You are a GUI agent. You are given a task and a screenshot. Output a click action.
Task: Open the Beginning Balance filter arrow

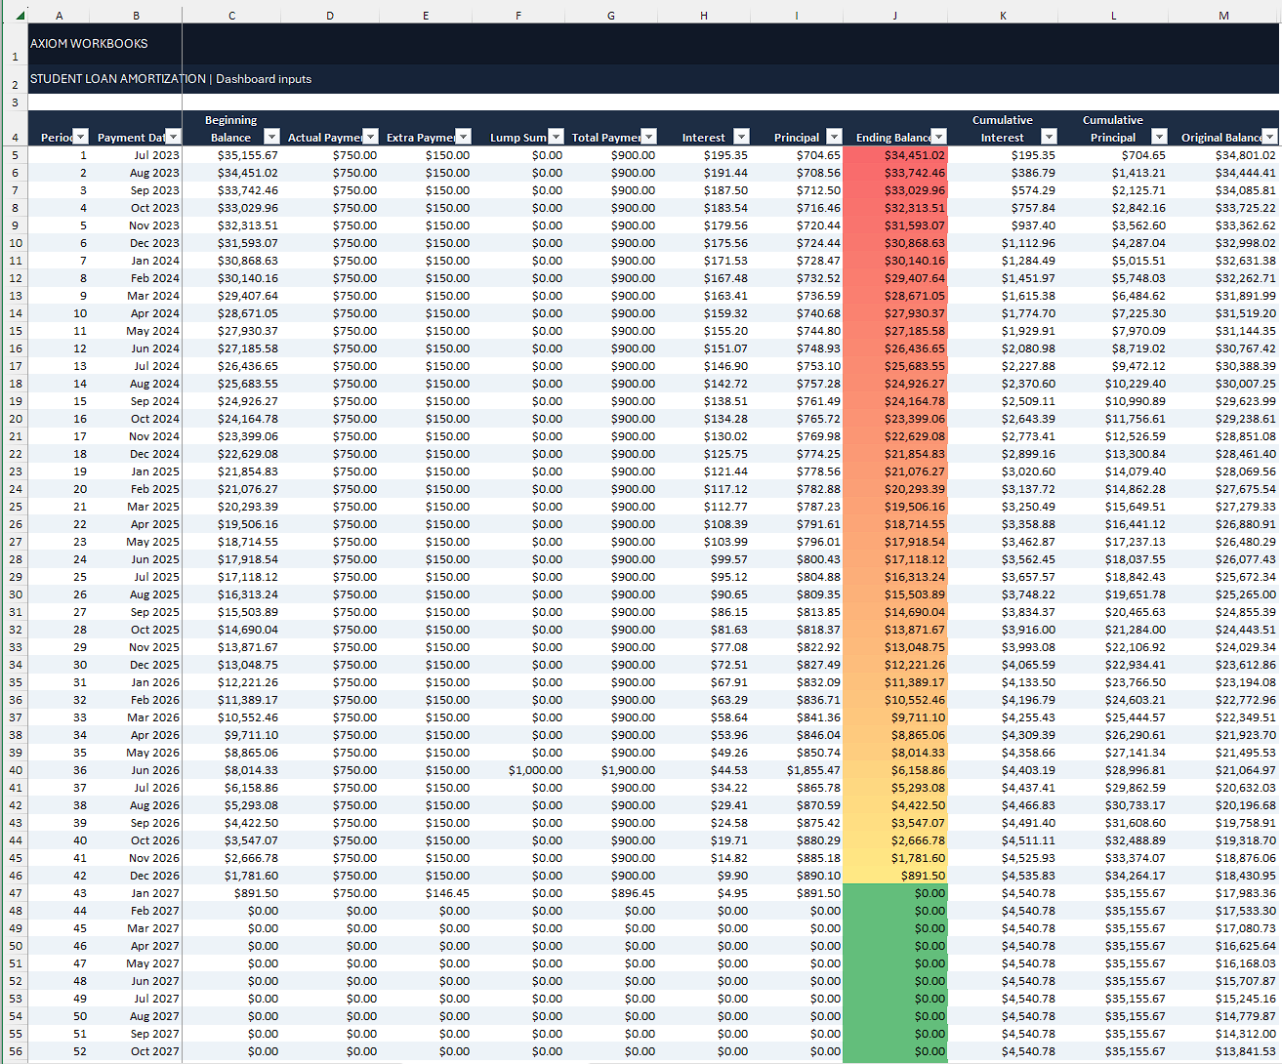(271, 137)
